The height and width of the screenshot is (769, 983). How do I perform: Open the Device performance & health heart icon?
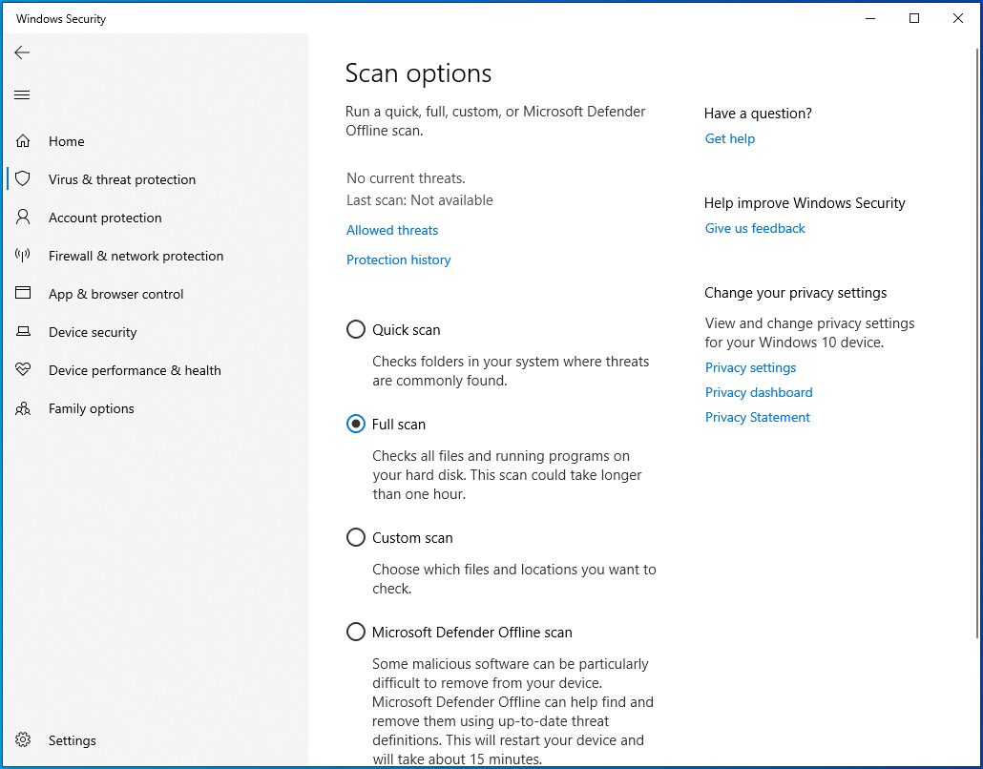[22, 370]
